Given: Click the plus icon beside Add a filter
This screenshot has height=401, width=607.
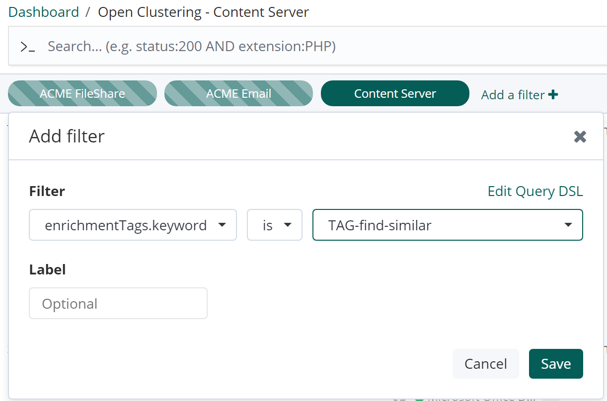Looking at the screenshot, I should [x=553, y=94].
